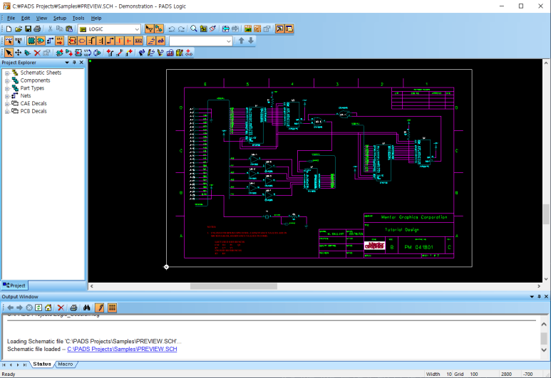Save the schematic with the floppy icon
This screenshot has width=551, height=378.
point(28,28)
